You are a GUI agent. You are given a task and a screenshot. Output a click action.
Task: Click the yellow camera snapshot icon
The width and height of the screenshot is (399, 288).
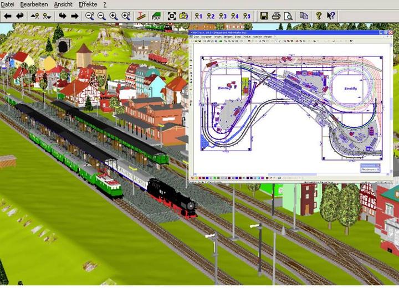pos(183,16)
